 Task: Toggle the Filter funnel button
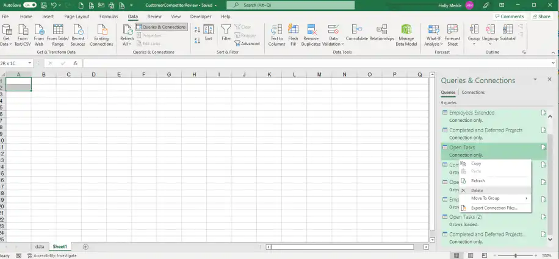pos(226,33)
